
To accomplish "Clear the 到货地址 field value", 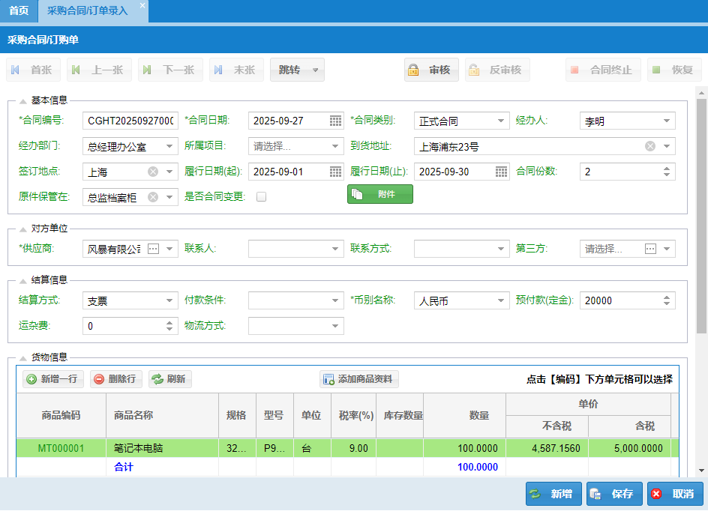I will click(x=650, y=146).
